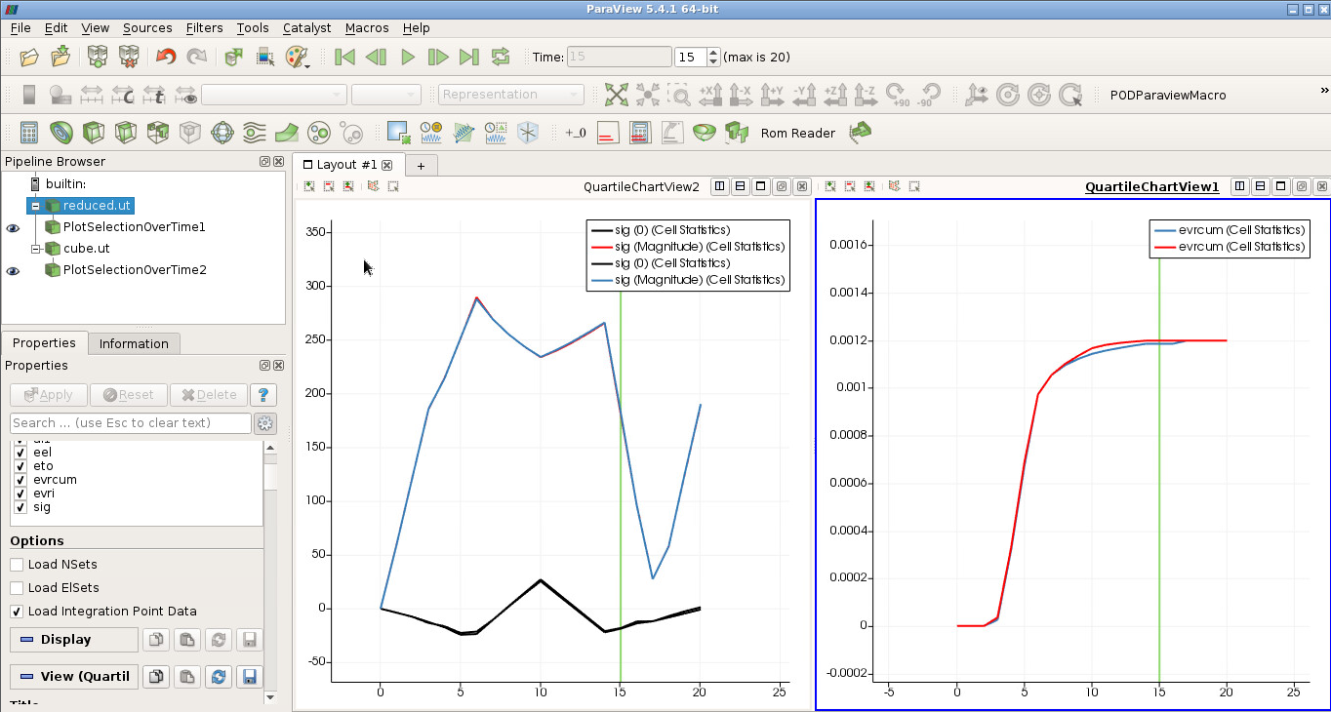The width and height of the screenshot is (1331, 712).
Task: Click the time step number field
Action: coord(690,57)
